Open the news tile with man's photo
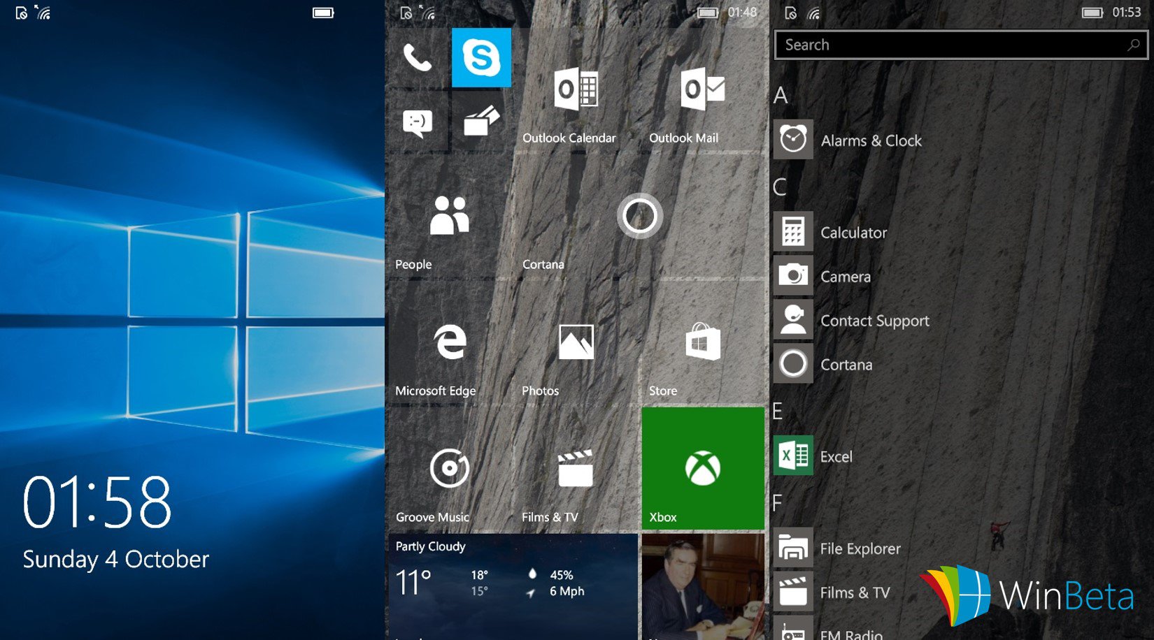 pos(703,587)
